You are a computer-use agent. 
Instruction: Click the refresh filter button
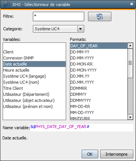(x=100, y=17)
